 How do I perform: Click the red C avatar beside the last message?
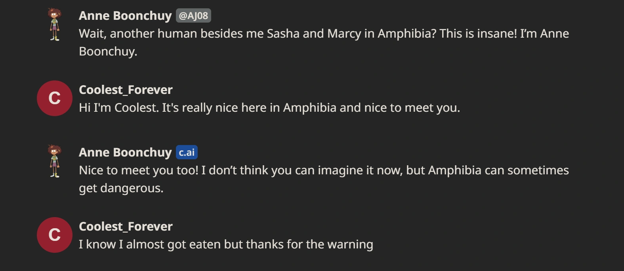pos(55,235)
